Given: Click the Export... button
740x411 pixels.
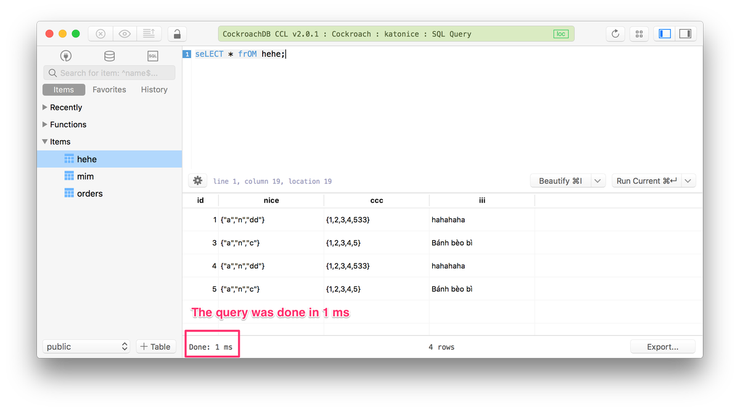Looking at the screenshot, I should point(663,347).
